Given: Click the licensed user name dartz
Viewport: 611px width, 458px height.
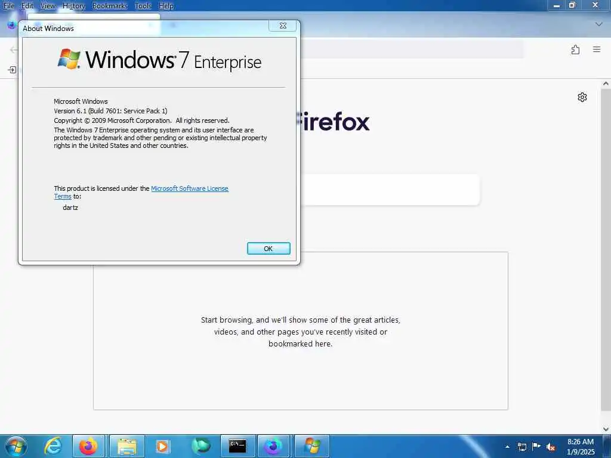Looking at the screenshot, I should [x=70, y=208].
